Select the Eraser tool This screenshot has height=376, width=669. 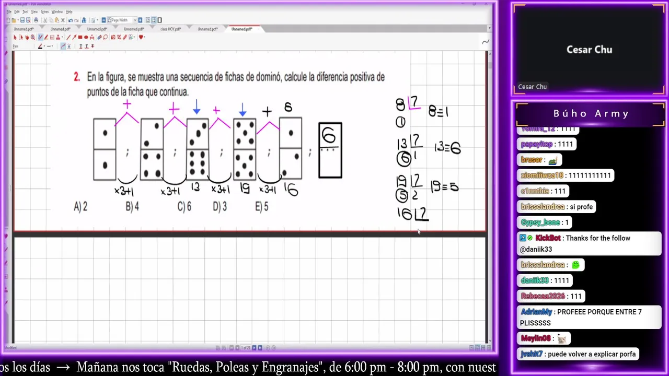pyautogui.click(x=99, y=38)
